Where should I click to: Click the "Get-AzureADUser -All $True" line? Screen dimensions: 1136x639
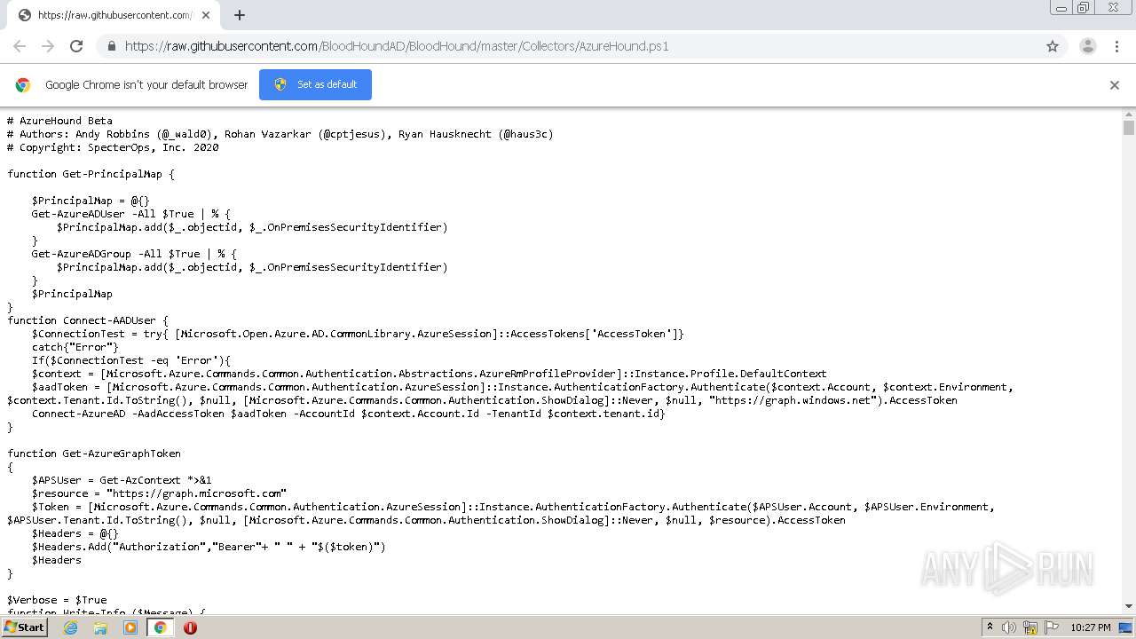click(x=130, y=214)
